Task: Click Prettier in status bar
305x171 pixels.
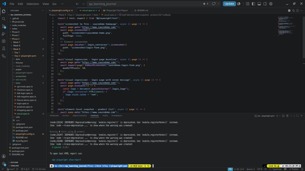Action: coord(294,169)
